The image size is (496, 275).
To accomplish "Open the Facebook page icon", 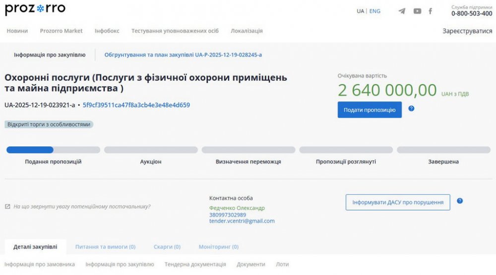I will tap(430, 11).
